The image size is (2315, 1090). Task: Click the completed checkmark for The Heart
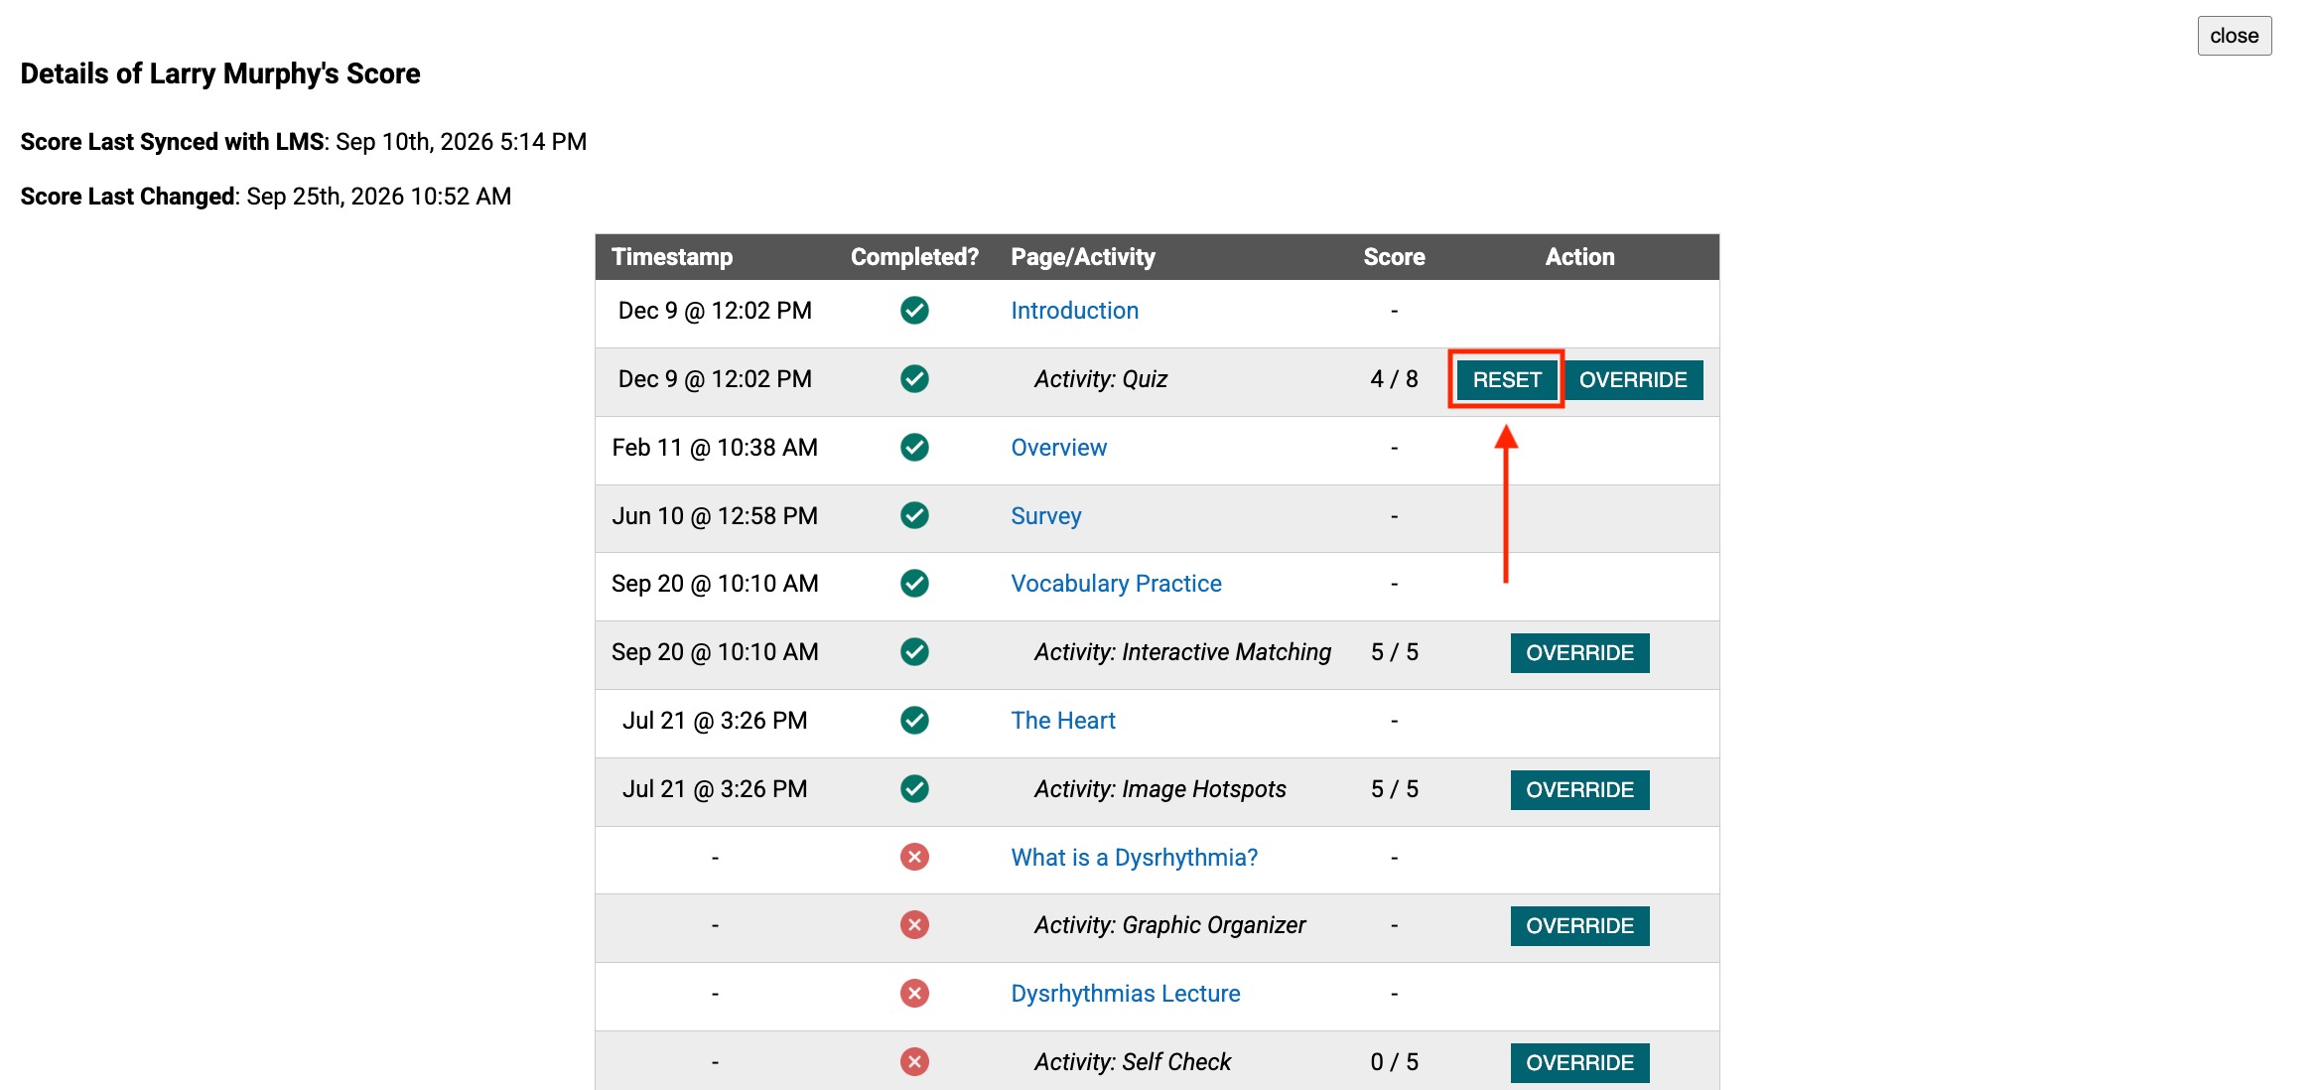click(x=914, y=720)
